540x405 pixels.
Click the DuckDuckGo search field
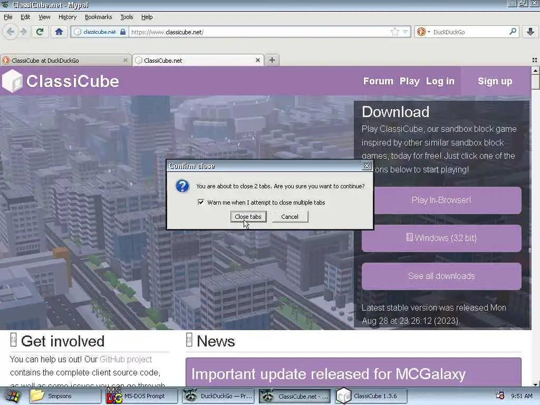click(x=470, y=32)
